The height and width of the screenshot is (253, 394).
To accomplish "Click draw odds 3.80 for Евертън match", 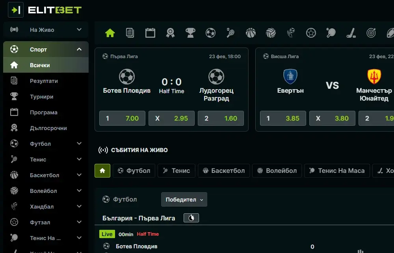I will (x=332, y=118).
